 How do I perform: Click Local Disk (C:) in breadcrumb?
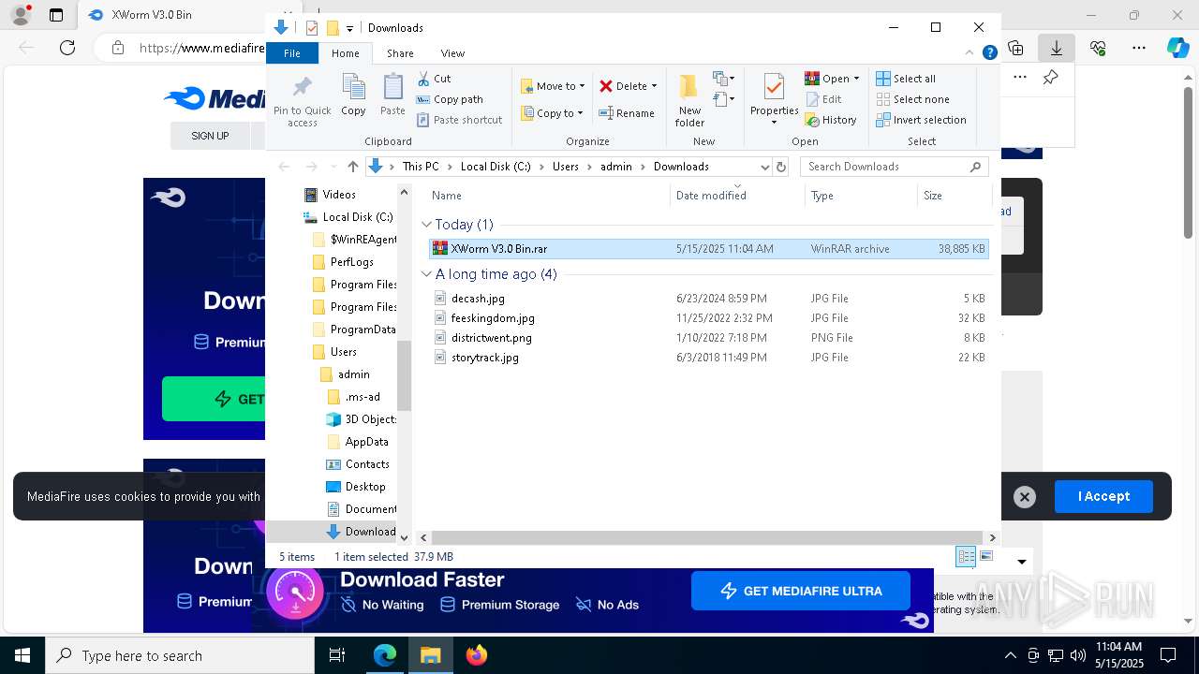click(496, 167)
